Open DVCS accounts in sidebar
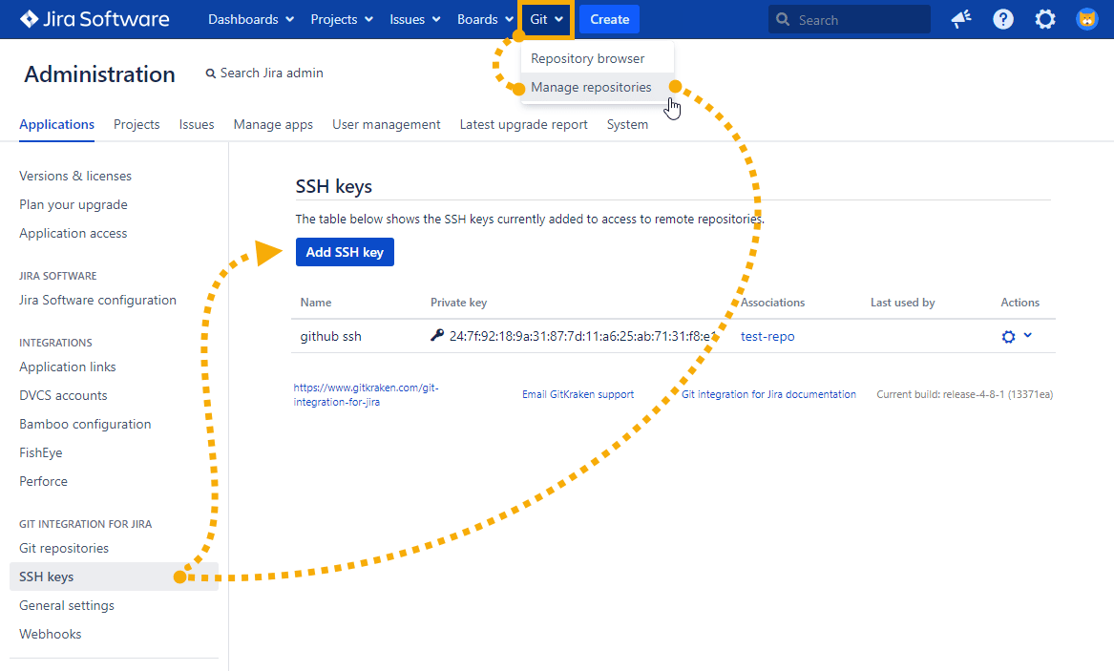The height and width of the screenshot is (671, 1114). coord(63,395)
